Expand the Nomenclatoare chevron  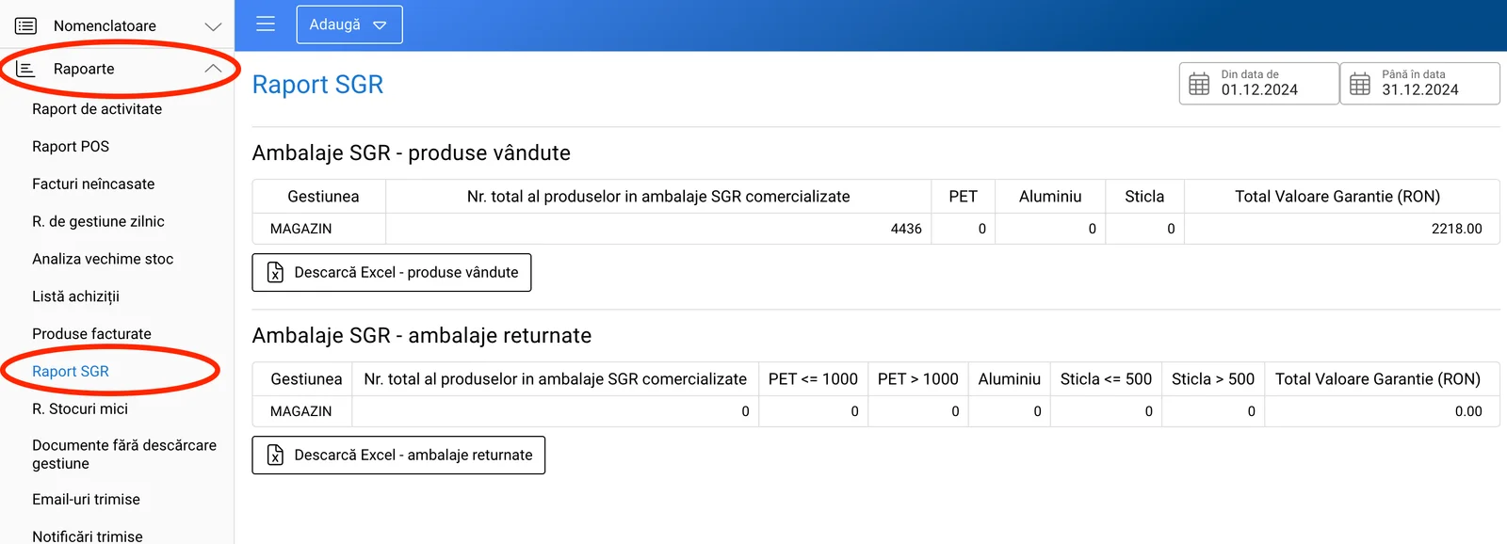[213, 26]
